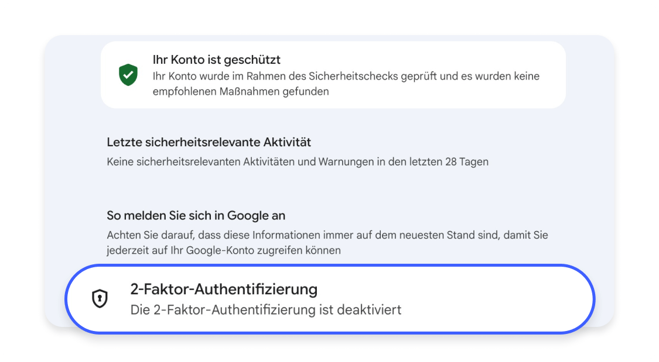Open 'Letzte sicherheitsrelevante Aktivität' section
Screen dimensions: 659x362
[209, 142]
